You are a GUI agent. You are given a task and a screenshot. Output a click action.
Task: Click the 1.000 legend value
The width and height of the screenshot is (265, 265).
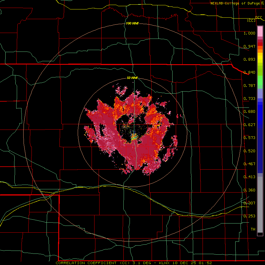[x=249, y=33]
